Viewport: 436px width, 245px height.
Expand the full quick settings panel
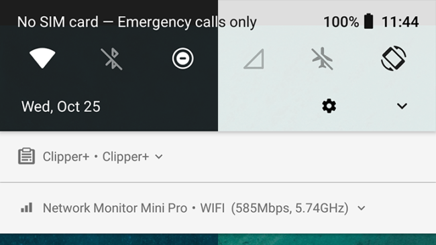coord(402,106)
